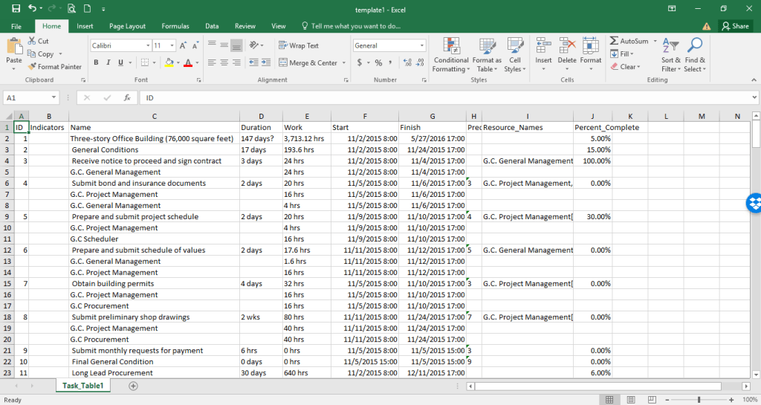
Task: Click the zoom slider handle
Action: click(699, 400)
